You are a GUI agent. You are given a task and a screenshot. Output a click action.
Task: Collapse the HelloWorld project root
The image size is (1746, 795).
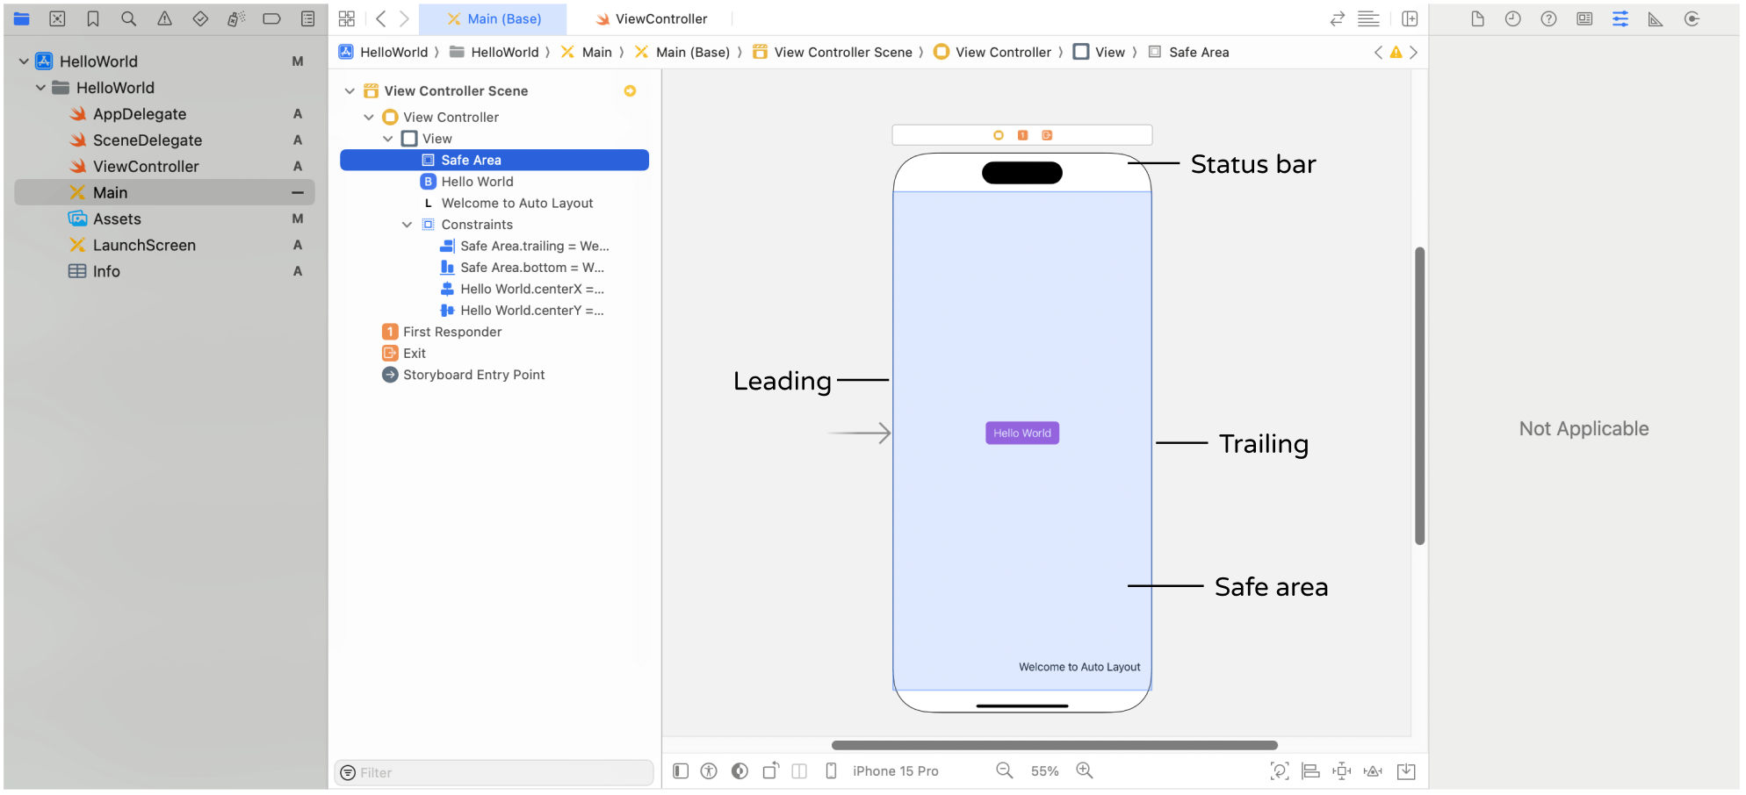(x=24, y=61)
